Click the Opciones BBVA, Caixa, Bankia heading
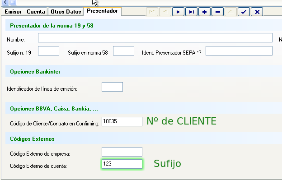Viewport: 282px width, 180px height. 54,109
